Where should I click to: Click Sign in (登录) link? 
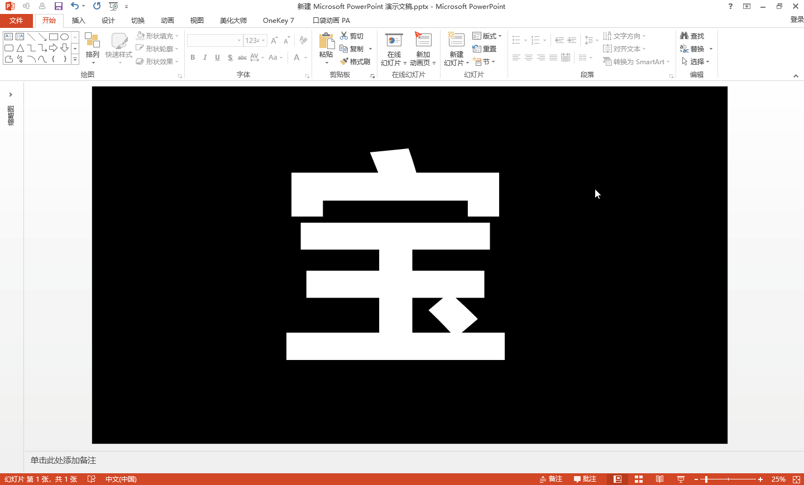[x=797, y=20]
